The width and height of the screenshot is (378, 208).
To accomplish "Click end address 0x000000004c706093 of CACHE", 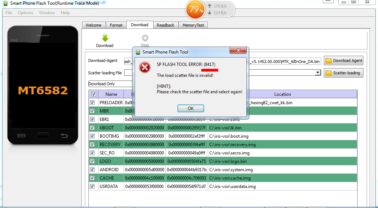I will pyautogui.click(x=187, y=178).
